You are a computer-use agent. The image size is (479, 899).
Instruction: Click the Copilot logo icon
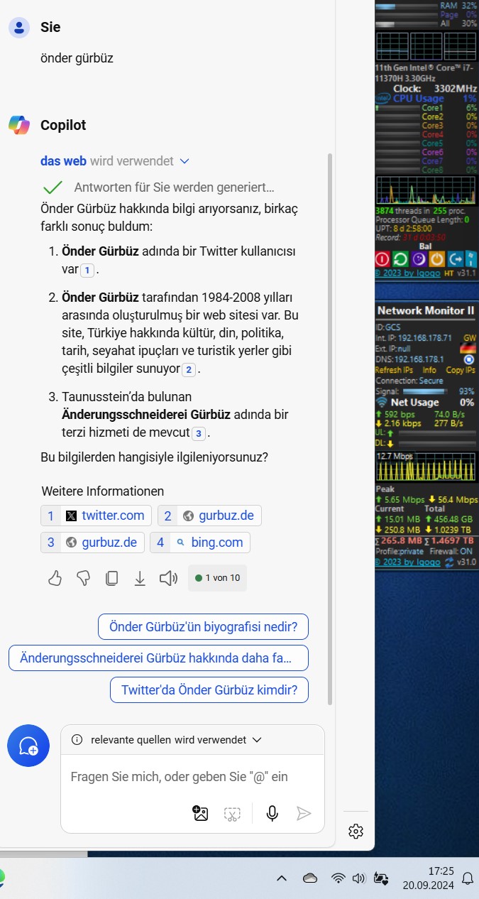19,125
